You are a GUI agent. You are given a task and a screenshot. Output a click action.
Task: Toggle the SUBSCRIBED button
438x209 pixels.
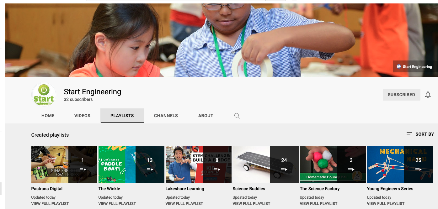pos(401,95)
